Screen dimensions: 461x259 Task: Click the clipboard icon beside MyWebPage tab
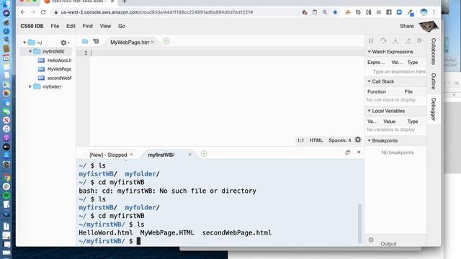click(96, 42)
